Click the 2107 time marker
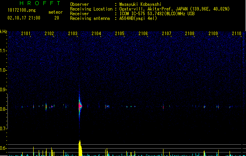Screen dimensions: 246x156 [x=167, y=34]
